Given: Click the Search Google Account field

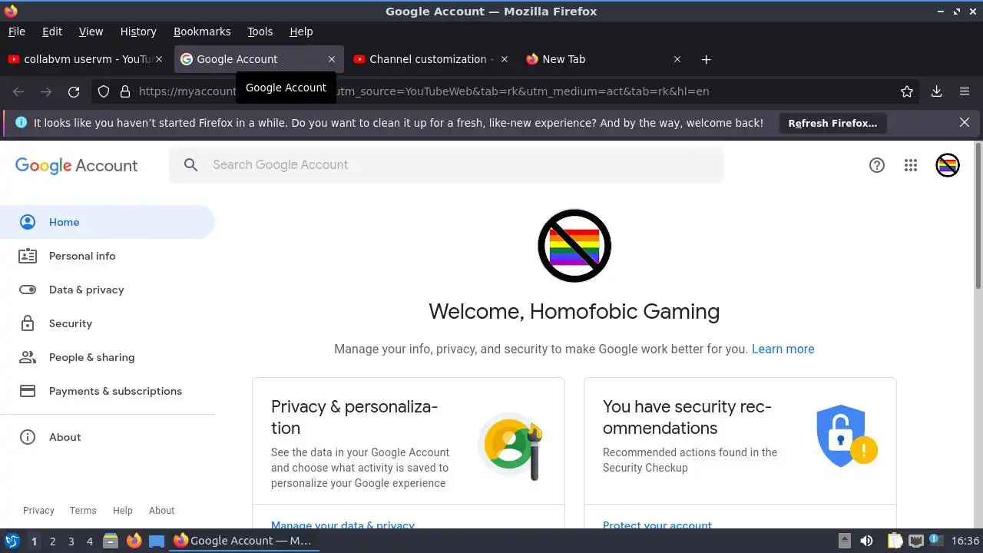Looking at the screenshot, I should tap(446, 165).
